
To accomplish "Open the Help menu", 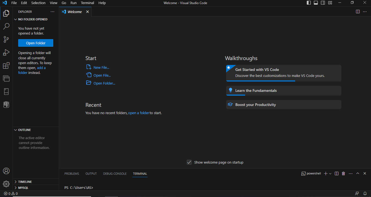I will point(102,3).
